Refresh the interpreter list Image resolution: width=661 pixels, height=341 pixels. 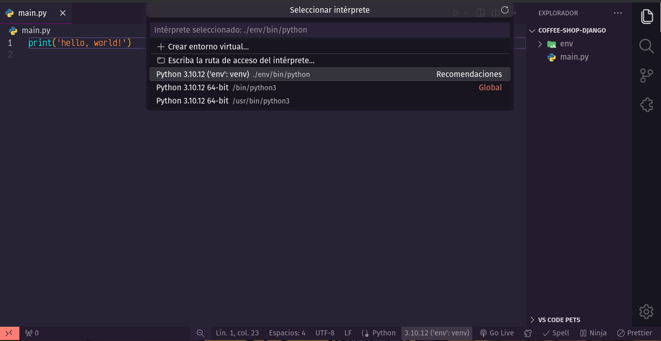pos(505,10)
